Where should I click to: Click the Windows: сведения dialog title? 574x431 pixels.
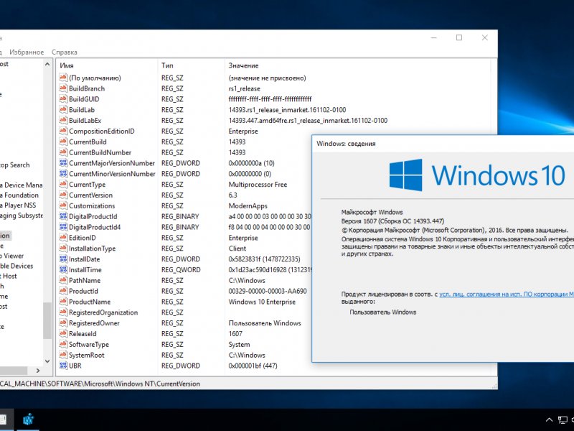tap(346, 143)
